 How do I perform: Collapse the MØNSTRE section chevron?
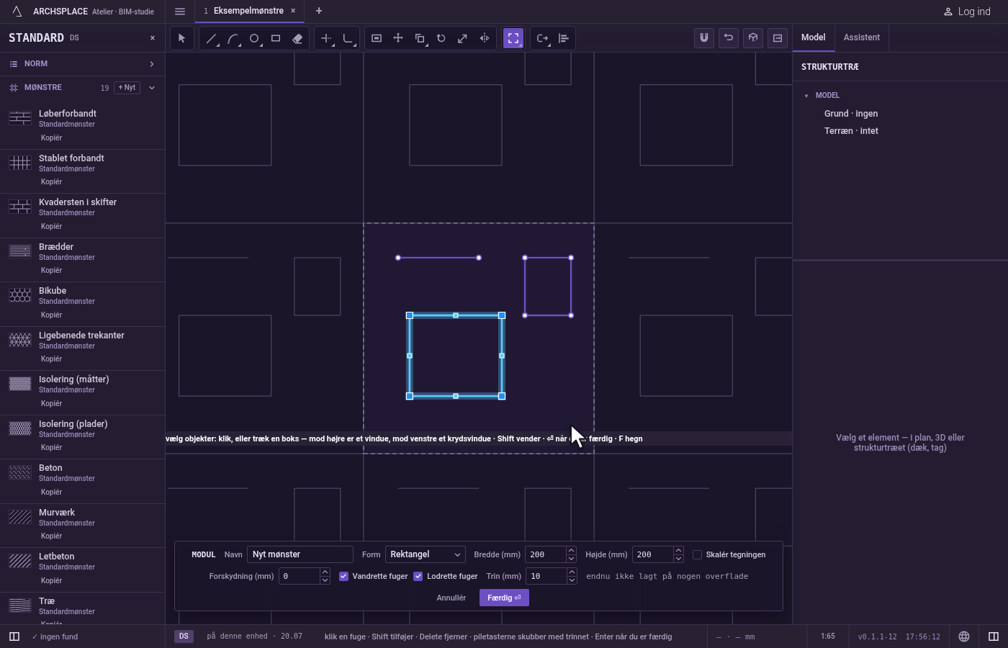tap(152, 88)
